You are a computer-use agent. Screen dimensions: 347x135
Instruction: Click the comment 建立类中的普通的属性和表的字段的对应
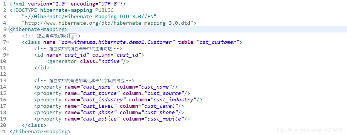click(84, 81)
